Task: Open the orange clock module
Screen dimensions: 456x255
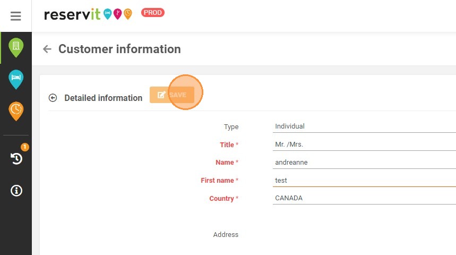Action: pos(16,111)
